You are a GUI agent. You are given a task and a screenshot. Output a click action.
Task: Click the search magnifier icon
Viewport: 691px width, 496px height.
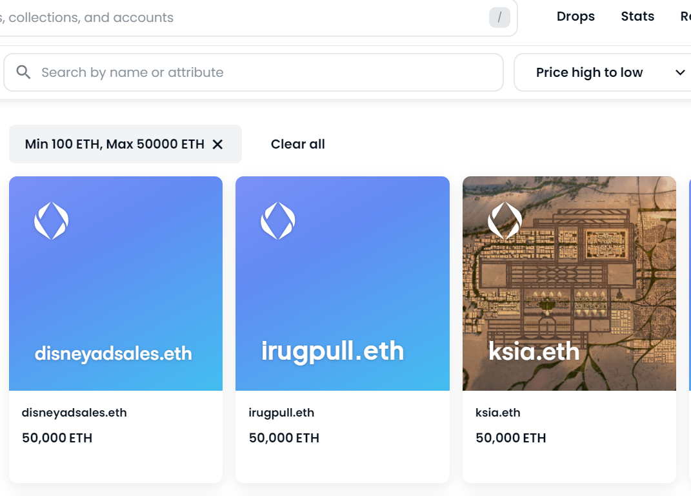(x=23, y=72)
